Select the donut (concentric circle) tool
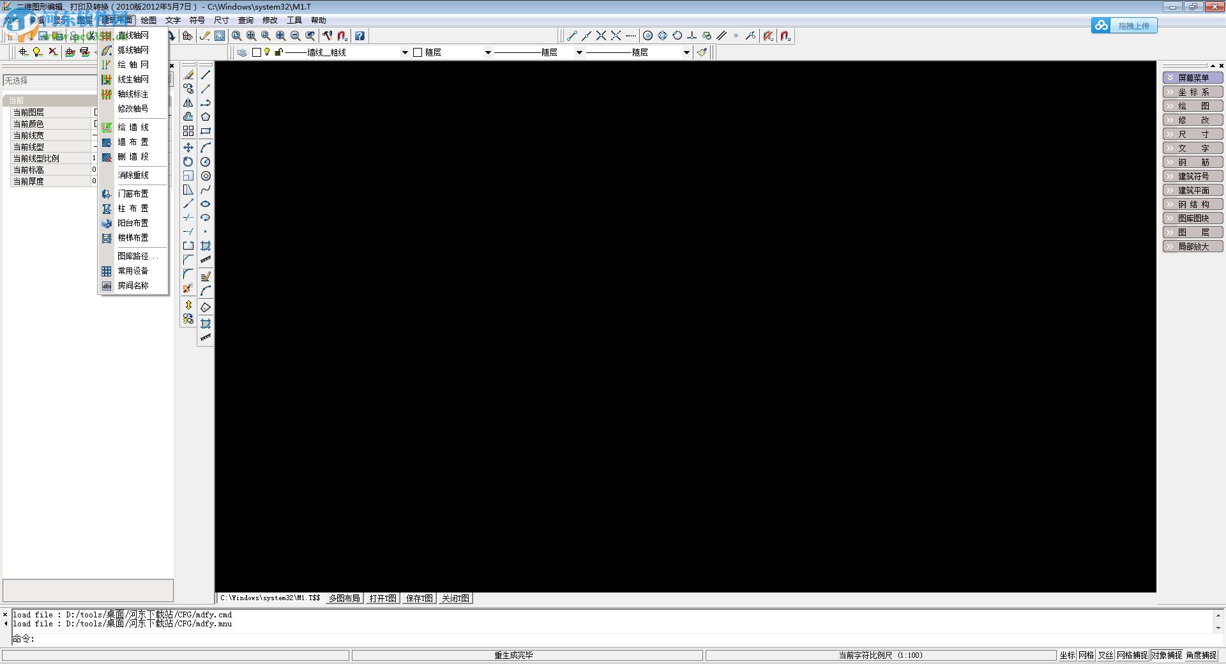Image resolution: width=1226 pixels, height=664 pixels. 206,176
